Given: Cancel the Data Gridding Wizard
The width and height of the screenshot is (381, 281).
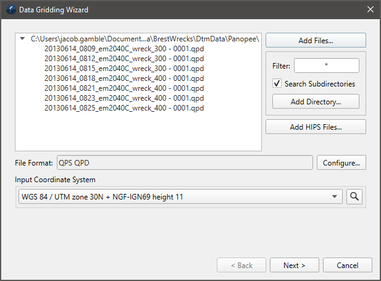Looking at the screenshot, I should [x=348, y=266].
